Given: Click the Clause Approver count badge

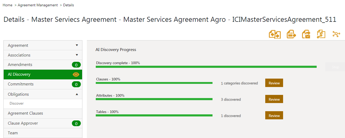Looking at the screenshot, I should coord(76,123).
